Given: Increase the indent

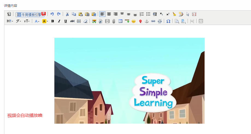Looking at the screenshot, I should coord(155,14).
